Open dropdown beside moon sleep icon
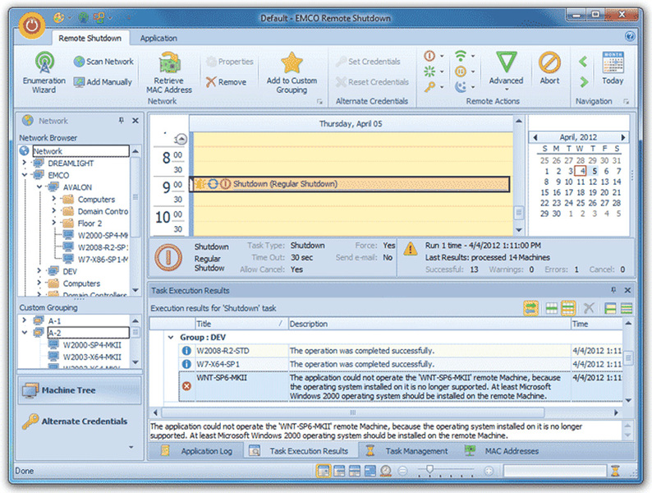Image resolution: width=652 pixels, height=493 pixels. (473, 87)
